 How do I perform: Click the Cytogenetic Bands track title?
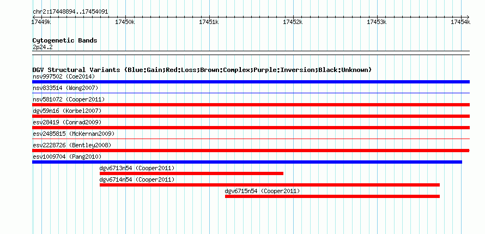[x=65, y=40]
